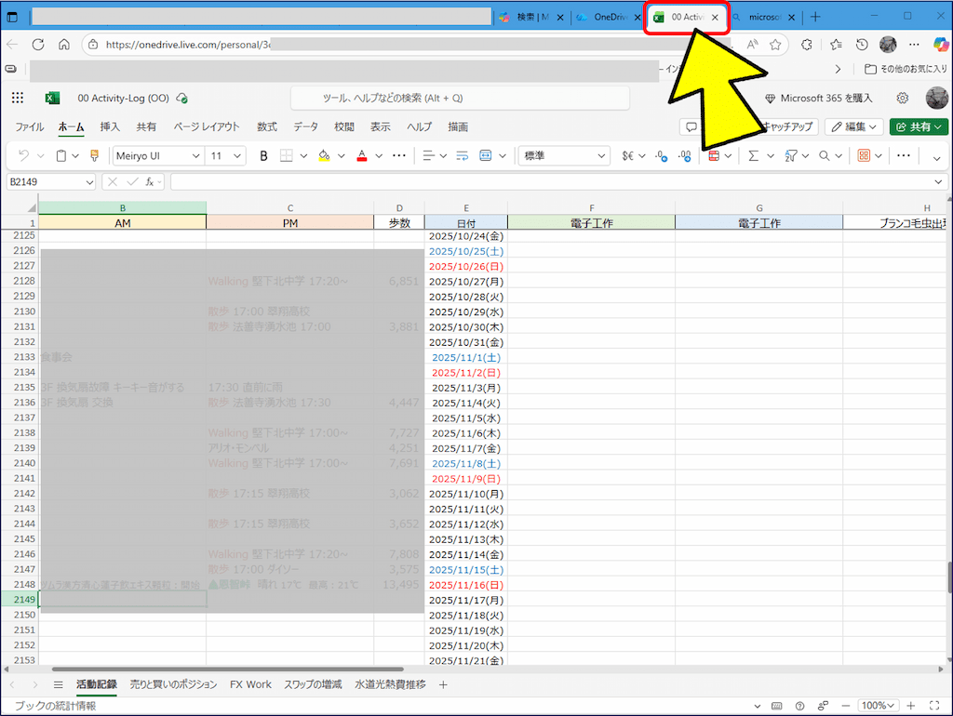Screen dimensions: 953x716
Task: Apply a fill color to the selected cell
Action: (324, 155)
